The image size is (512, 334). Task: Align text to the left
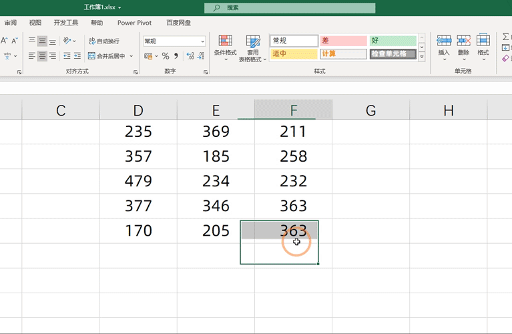pos(31,56)
